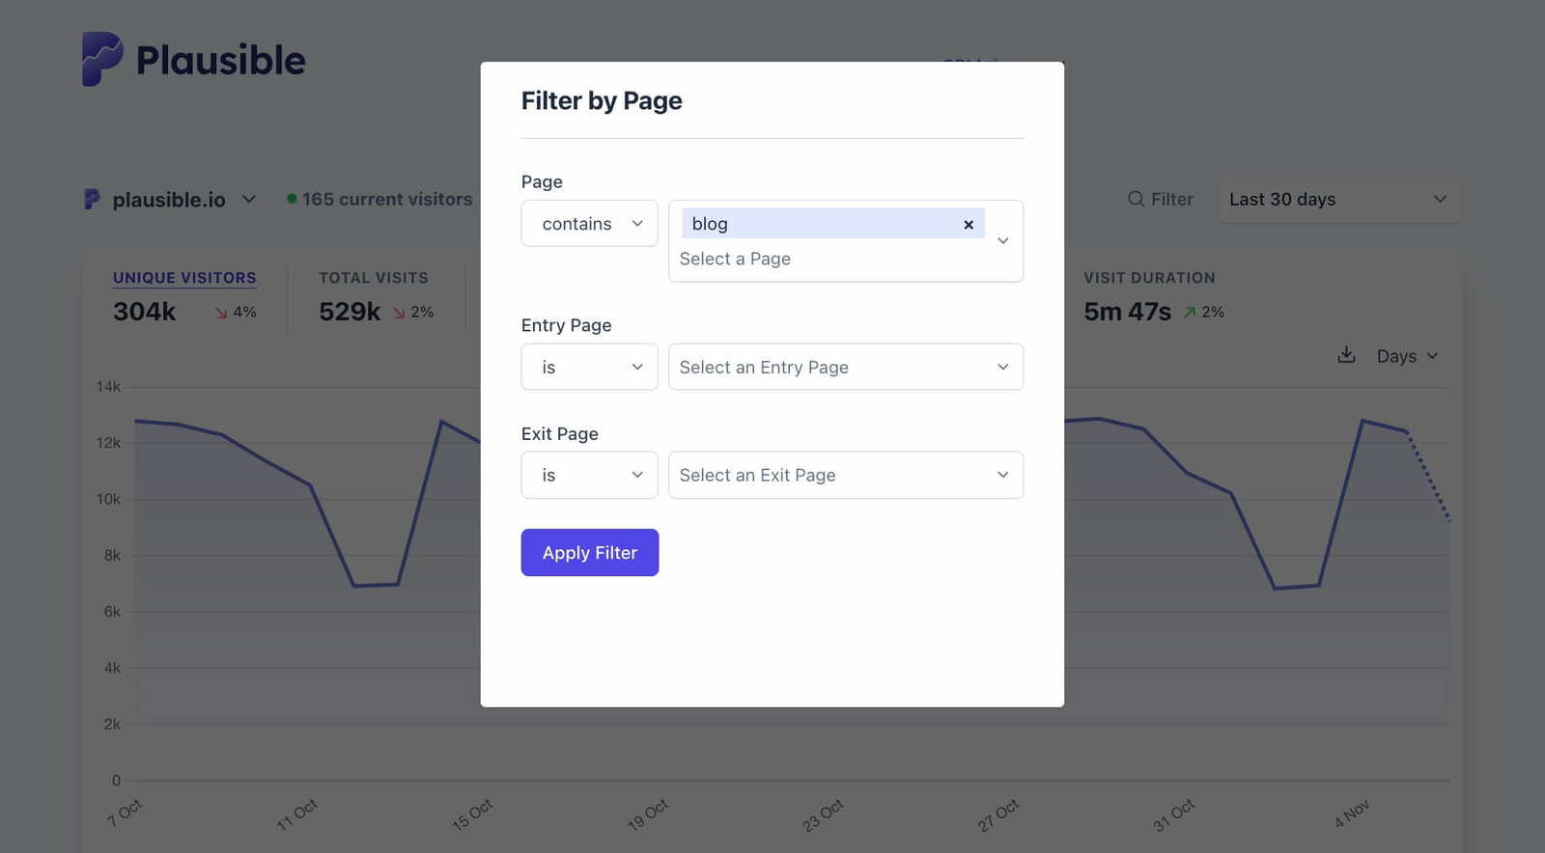1545x853 pixels.
Task: Click the green current visitors indicator dot
Action: [293, 199]
